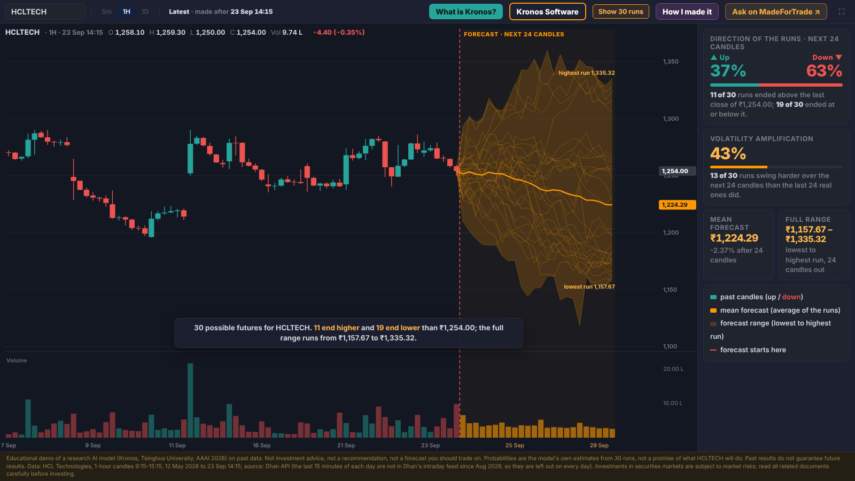Click the 1,224.29 mean forecast price tag
This screenshot has height=481, width=855.
677,205
